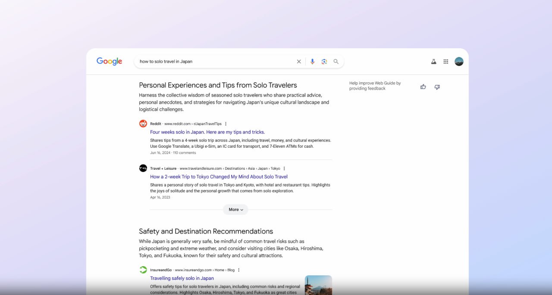The image size is (552, 295).
Task: Open three-dot menu for Travel + Leisure result
Action: pos(284,169)
